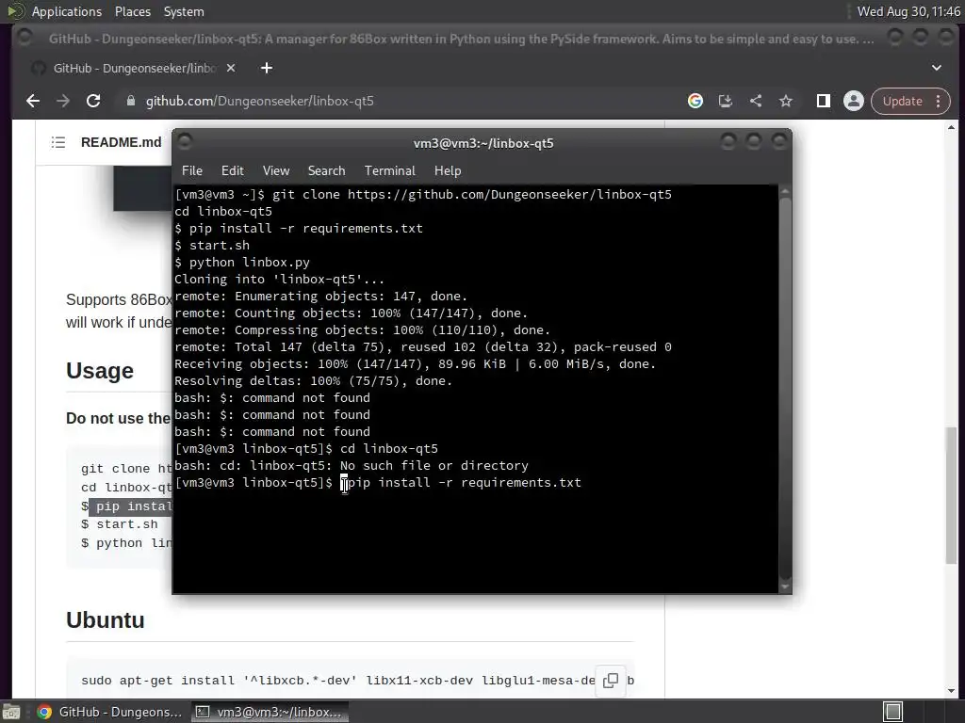Click the browser page scrollbar thumb

point(952,495)
